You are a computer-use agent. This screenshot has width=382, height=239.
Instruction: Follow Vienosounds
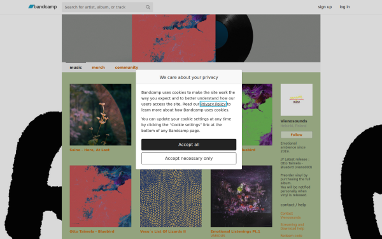pos(297,134)
